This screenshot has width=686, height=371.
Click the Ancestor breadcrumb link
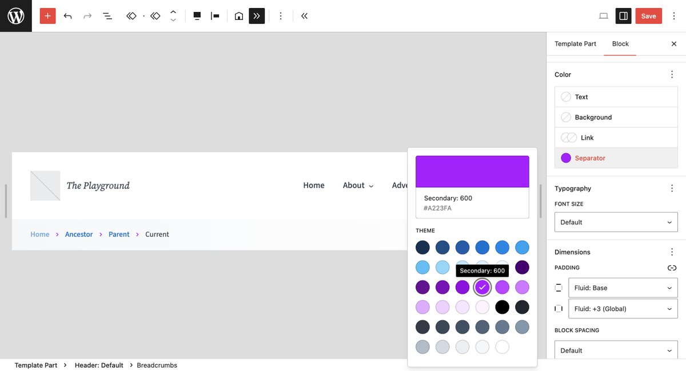[79, 235]
